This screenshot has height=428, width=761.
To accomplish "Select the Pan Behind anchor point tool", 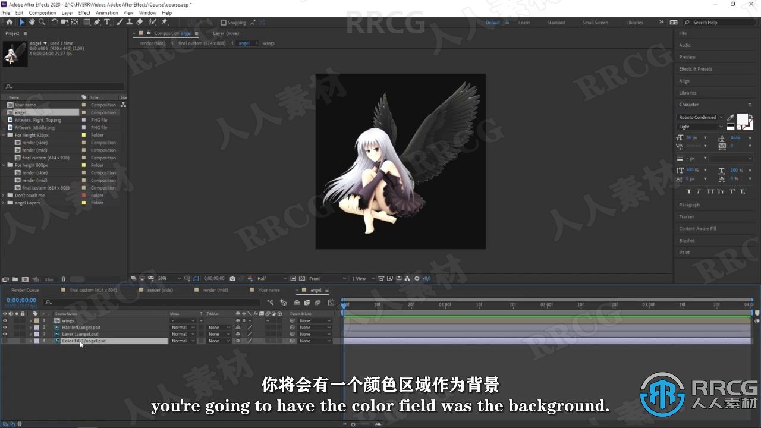I will [x=74, y=22].
